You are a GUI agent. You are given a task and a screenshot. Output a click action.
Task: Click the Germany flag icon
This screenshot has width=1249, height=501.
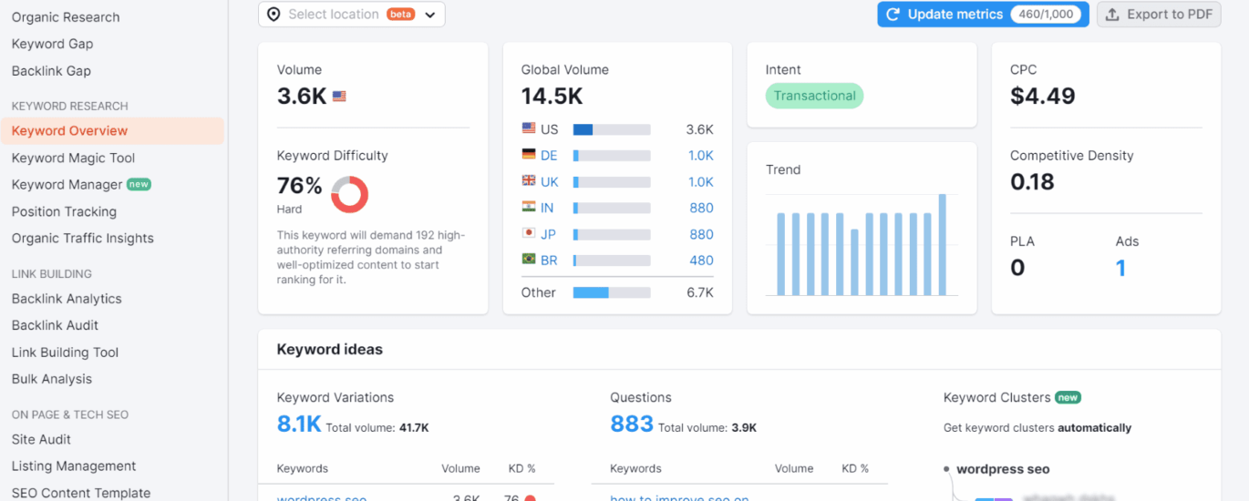click(529, 155)
